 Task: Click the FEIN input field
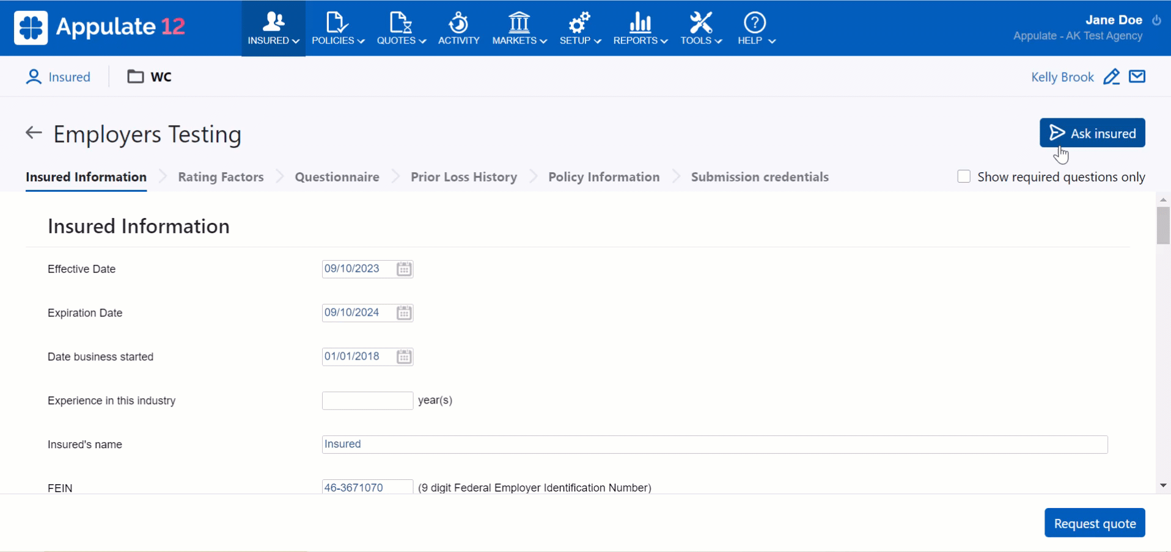coord(367,487)
